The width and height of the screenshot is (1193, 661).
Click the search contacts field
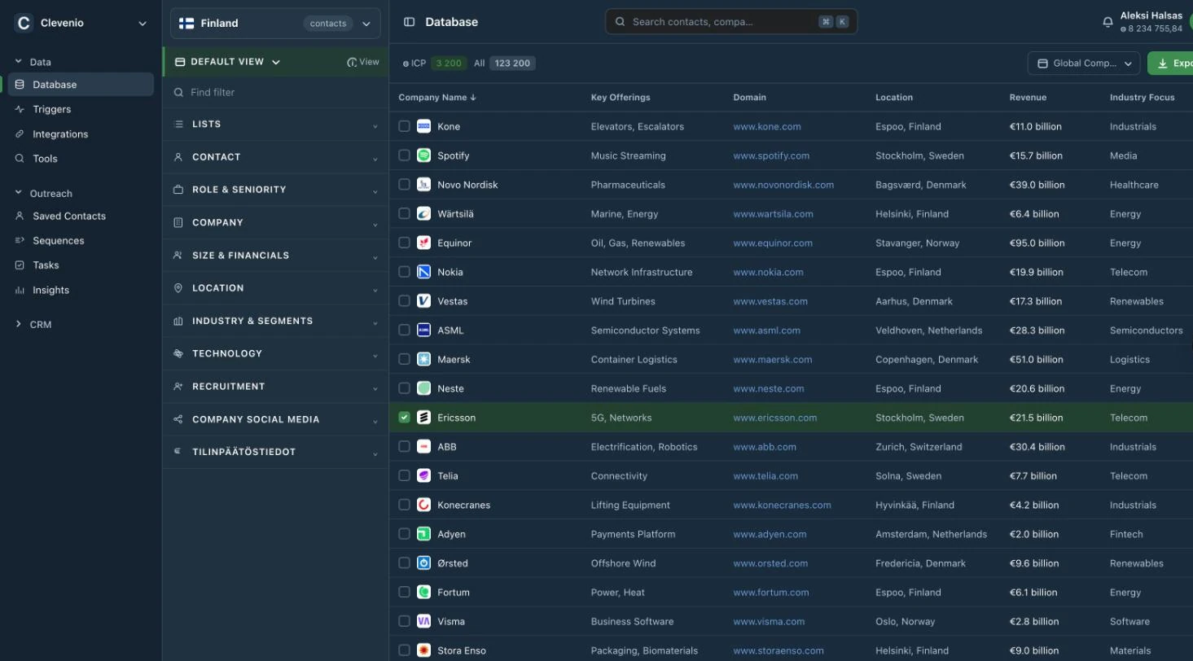[x=731, y=22]
